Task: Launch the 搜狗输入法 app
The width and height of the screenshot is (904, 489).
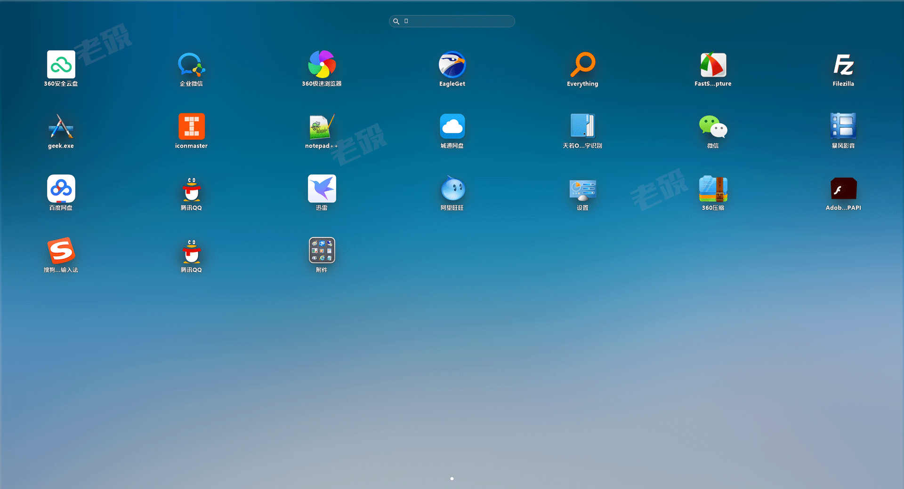Action: point(61,251)
